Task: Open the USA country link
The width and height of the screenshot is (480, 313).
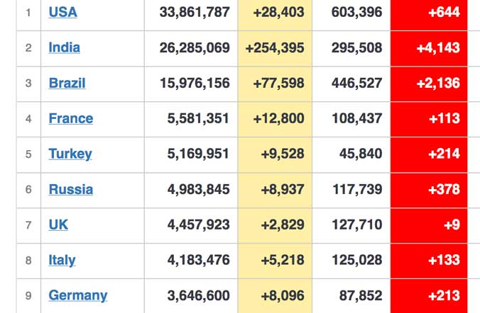Action: pyautogui.click(x=62, y=12)
